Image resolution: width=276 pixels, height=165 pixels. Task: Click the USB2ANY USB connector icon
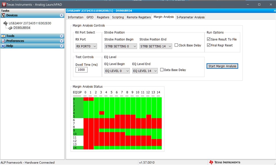(x=5, y=23)
